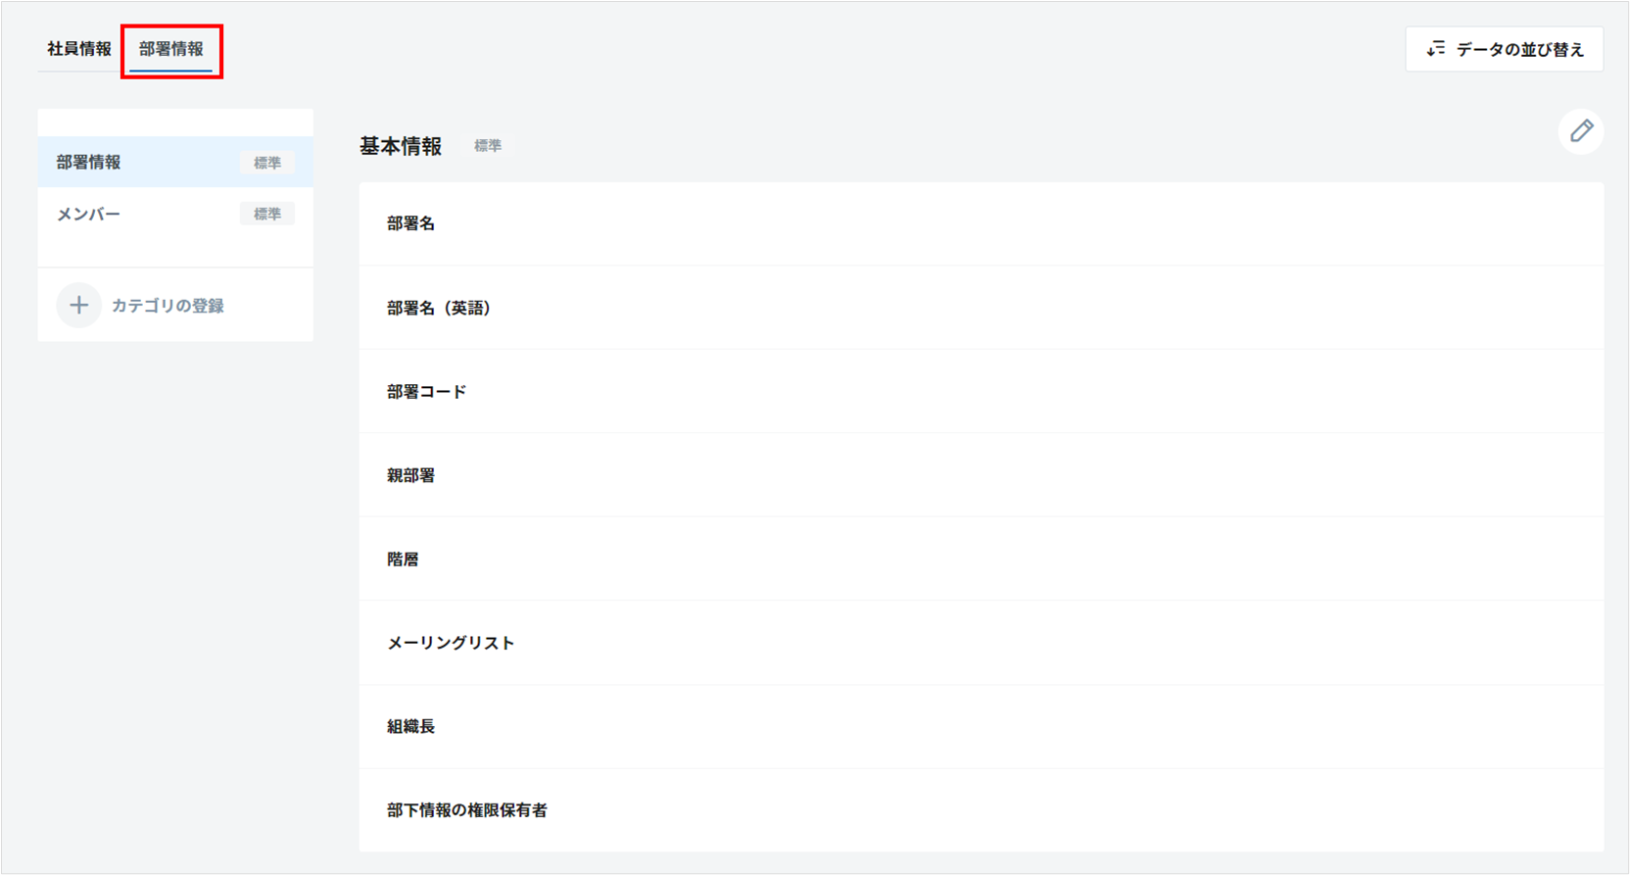Click the カテゴリの登録 link text

click(x=168, y=306)
